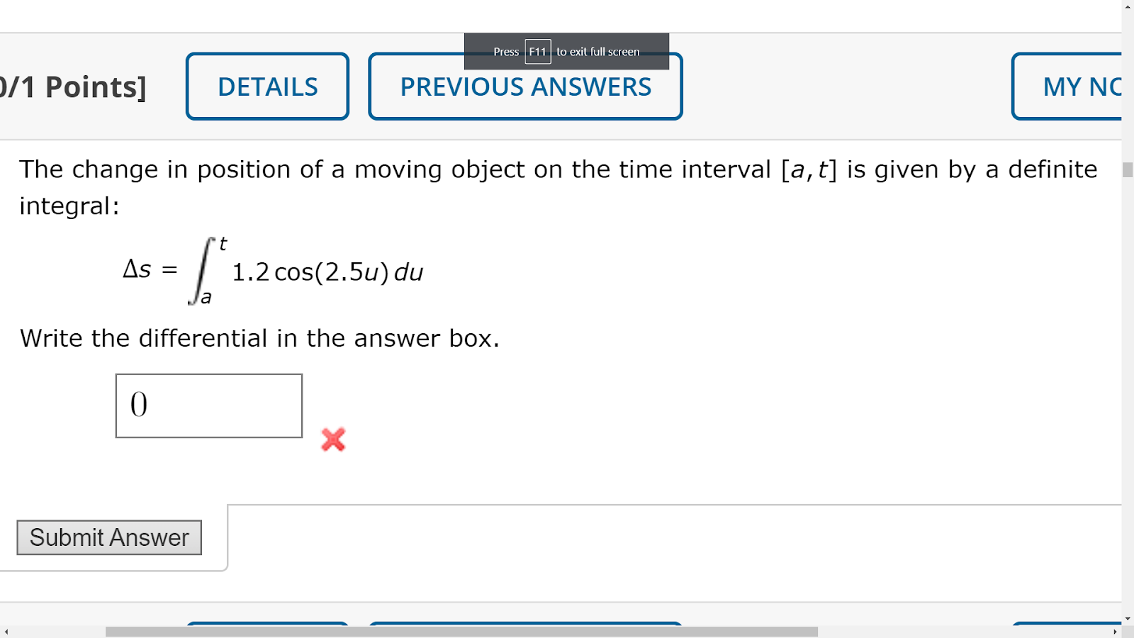Click the horizontal scrollbar right arrow
Screen dimensions: 1134x638
pyautogui.click(x=1115, y=630)
